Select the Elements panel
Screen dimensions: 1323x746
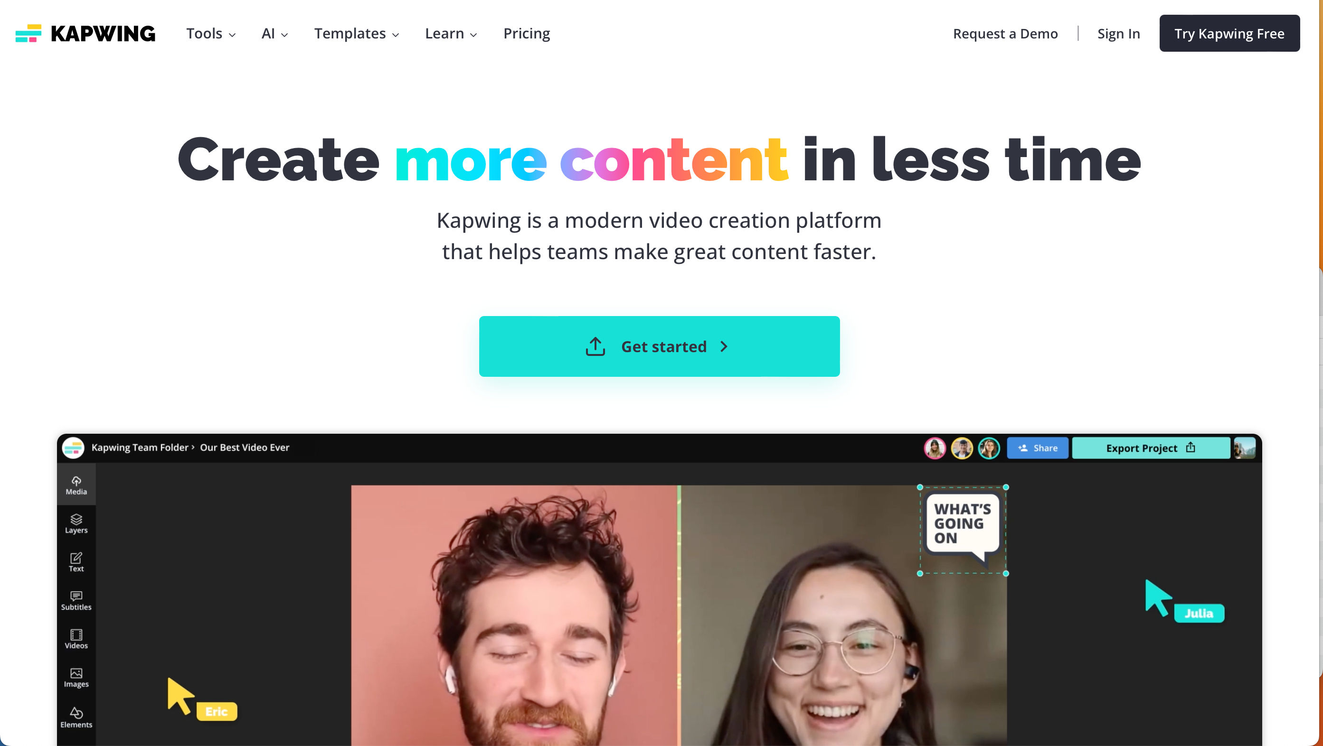coord(76,717)
